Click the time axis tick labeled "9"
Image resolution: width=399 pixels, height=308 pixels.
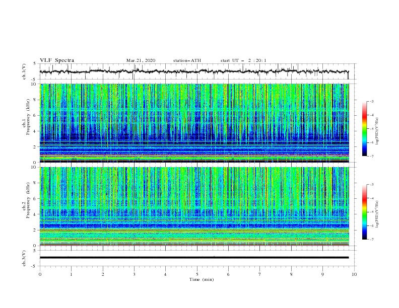click(322, 274)
